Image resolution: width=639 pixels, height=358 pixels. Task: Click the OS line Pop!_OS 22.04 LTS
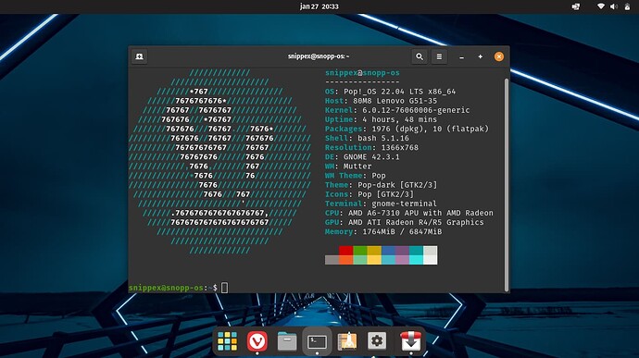390,92
